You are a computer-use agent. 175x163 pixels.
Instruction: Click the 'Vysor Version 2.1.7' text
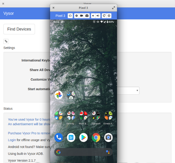(22, 161)
